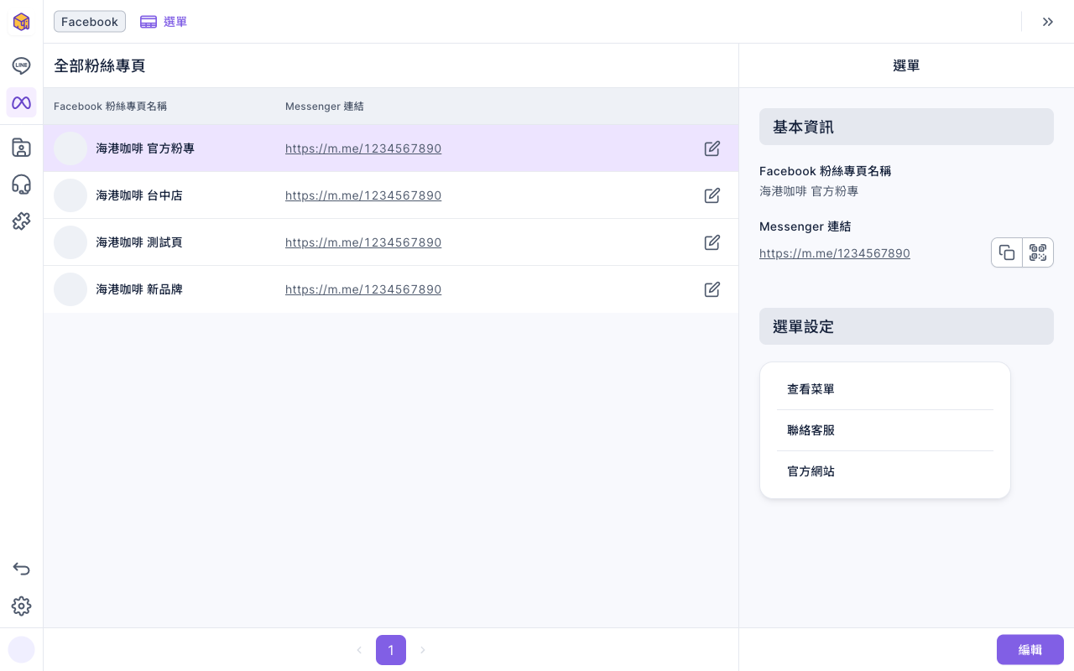Screen dimensions: 1074x671
Task: Edit the 海港咖啡 新品牌 row
Action: pyautogui.click(x=712, y=289)
